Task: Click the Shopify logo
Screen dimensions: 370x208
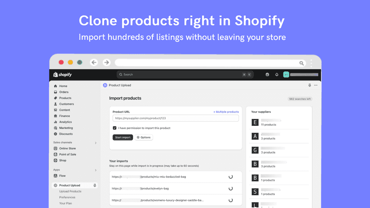Action: click(x=63, y=75)
